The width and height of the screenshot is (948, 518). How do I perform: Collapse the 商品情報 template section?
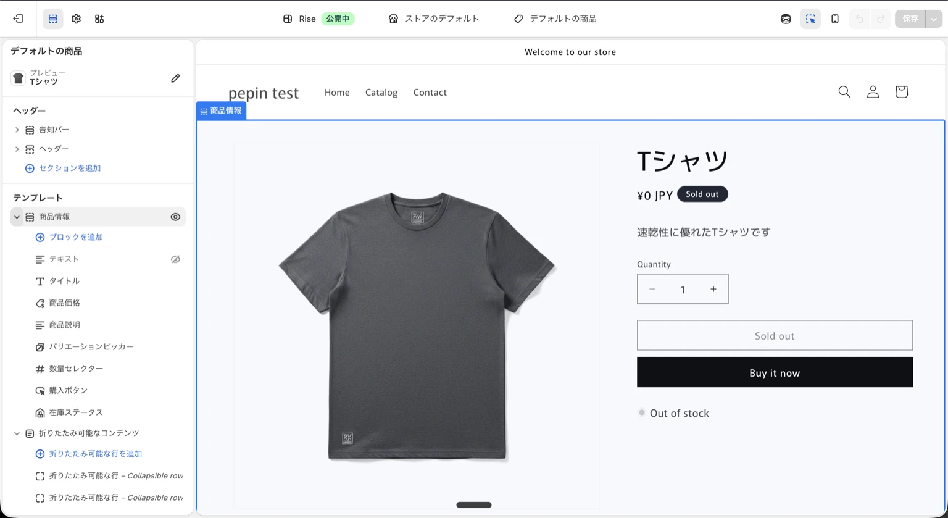click(x=17, y=217)
